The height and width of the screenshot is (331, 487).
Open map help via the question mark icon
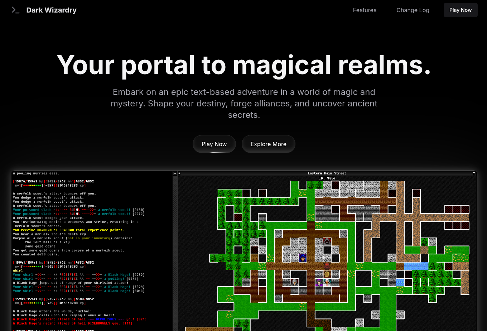[474, 173]
